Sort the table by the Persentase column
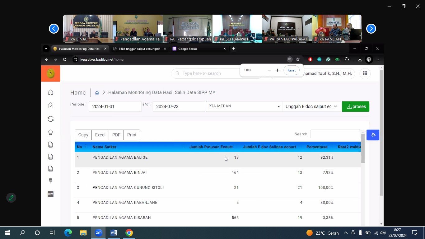This screenshot has width=425, height=239. (x=317, y=147)
